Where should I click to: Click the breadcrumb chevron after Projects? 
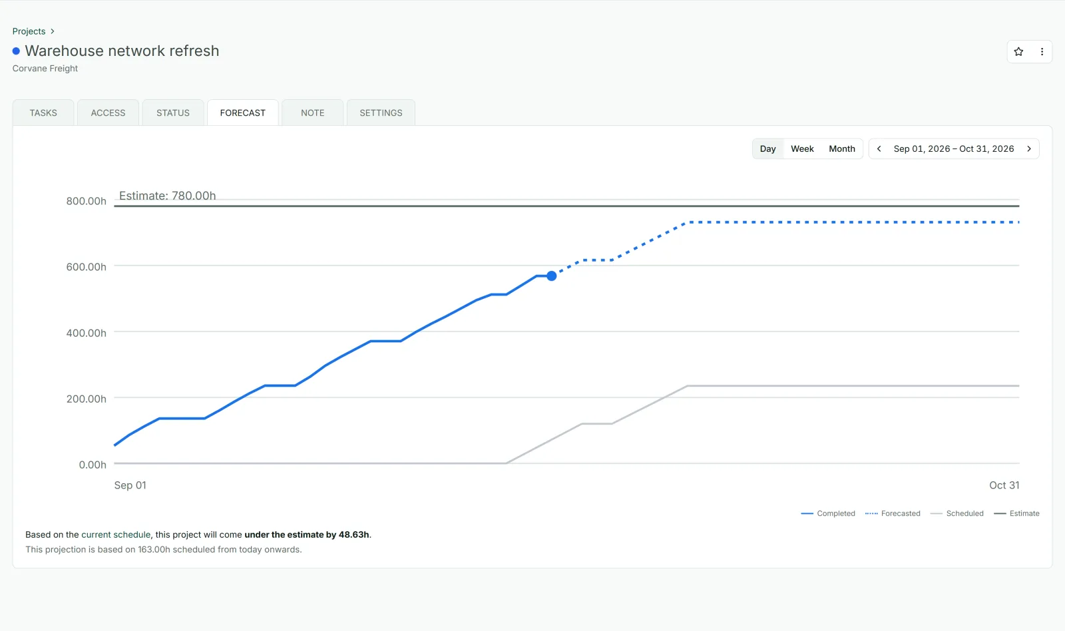(x=53, y=31)
